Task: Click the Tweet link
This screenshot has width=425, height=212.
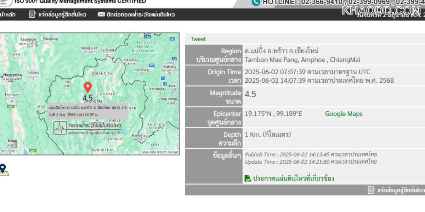Action: pyautogui.click(x=198, y=39)
